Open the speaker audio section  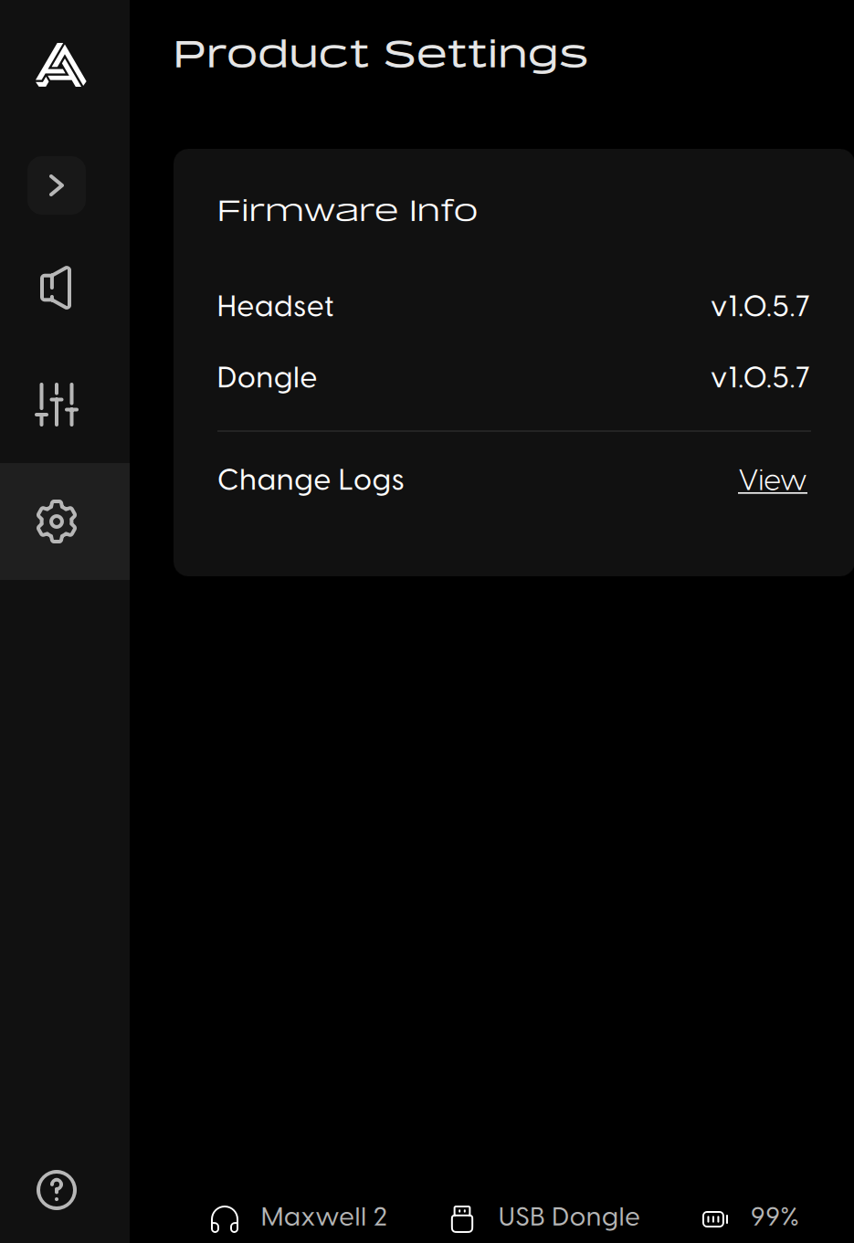point(57,288)
